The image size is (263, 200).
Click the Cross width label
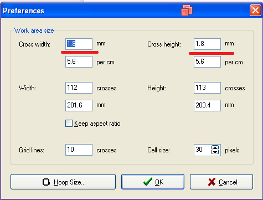pos(34,44)
